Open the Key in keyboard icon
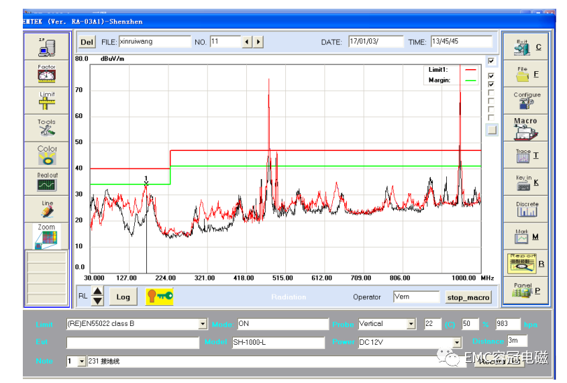The image size is (567, 383). (526, 182)
